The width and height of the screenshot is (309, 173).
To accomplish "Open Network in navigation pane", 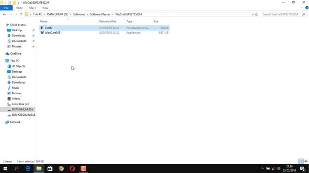I will pyautogui.click(x=15, y=122).
